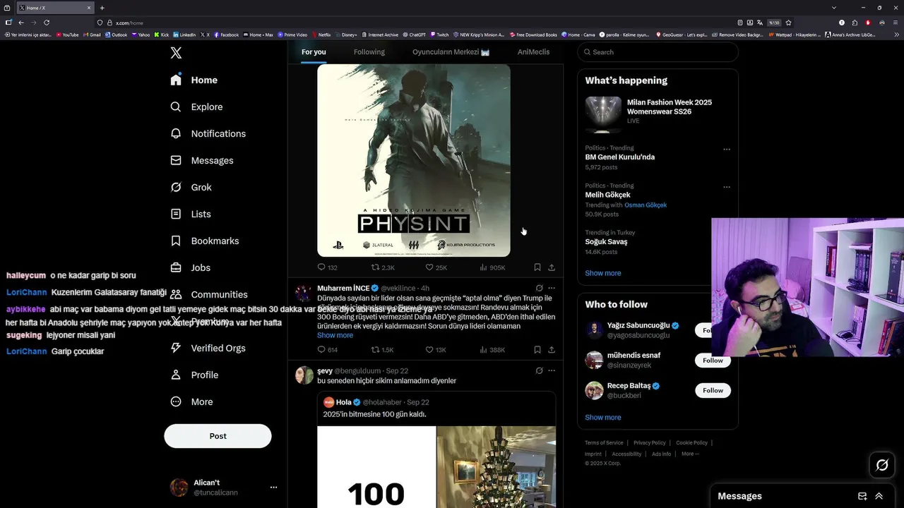Open the Oyuncuların Merkezi tab
Image resolution: width=904 pixels, height=508 pixels.
[451, 52]
